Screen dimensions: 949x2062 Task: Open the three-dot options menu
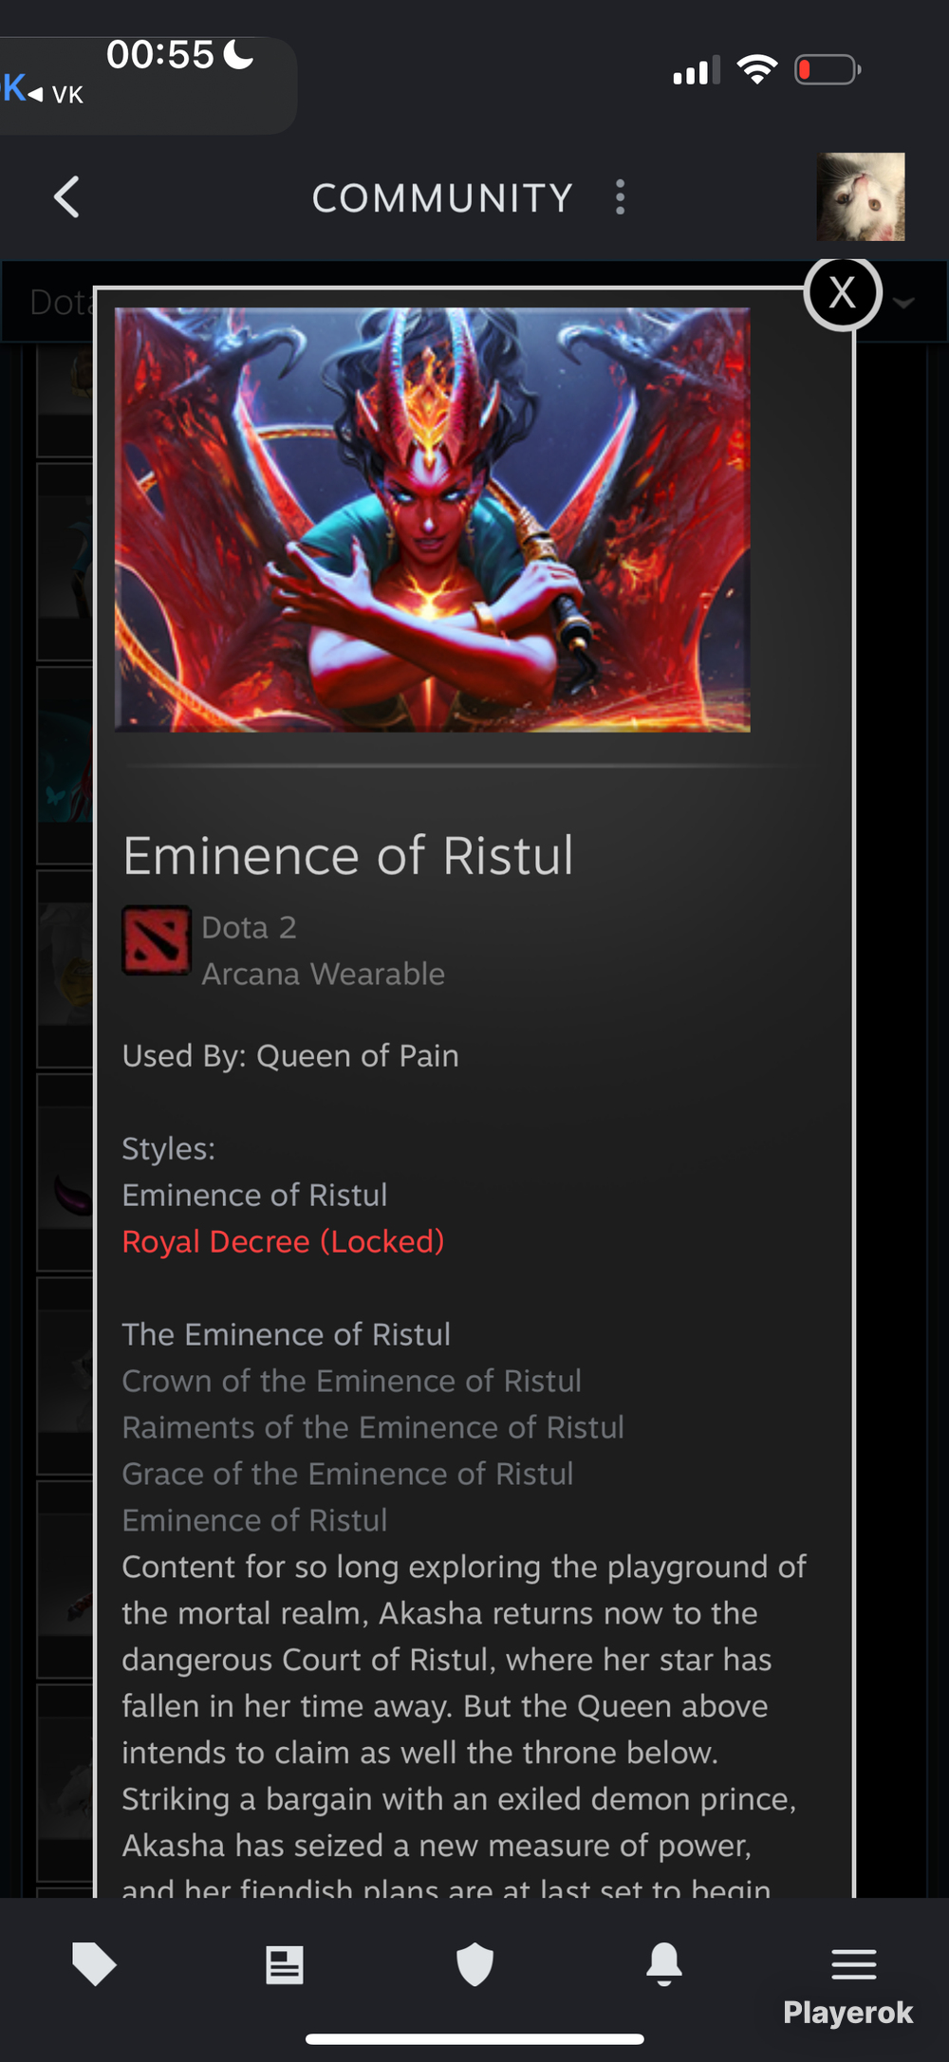(620, 197)
